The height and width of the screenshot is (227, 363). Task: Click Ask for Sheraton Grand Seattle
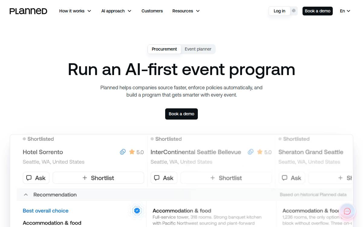coord(292,178)
